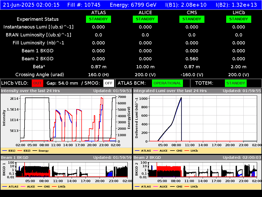
Task: Click the TOTEM STANDBY indicator
Action: tap(236, 83)
